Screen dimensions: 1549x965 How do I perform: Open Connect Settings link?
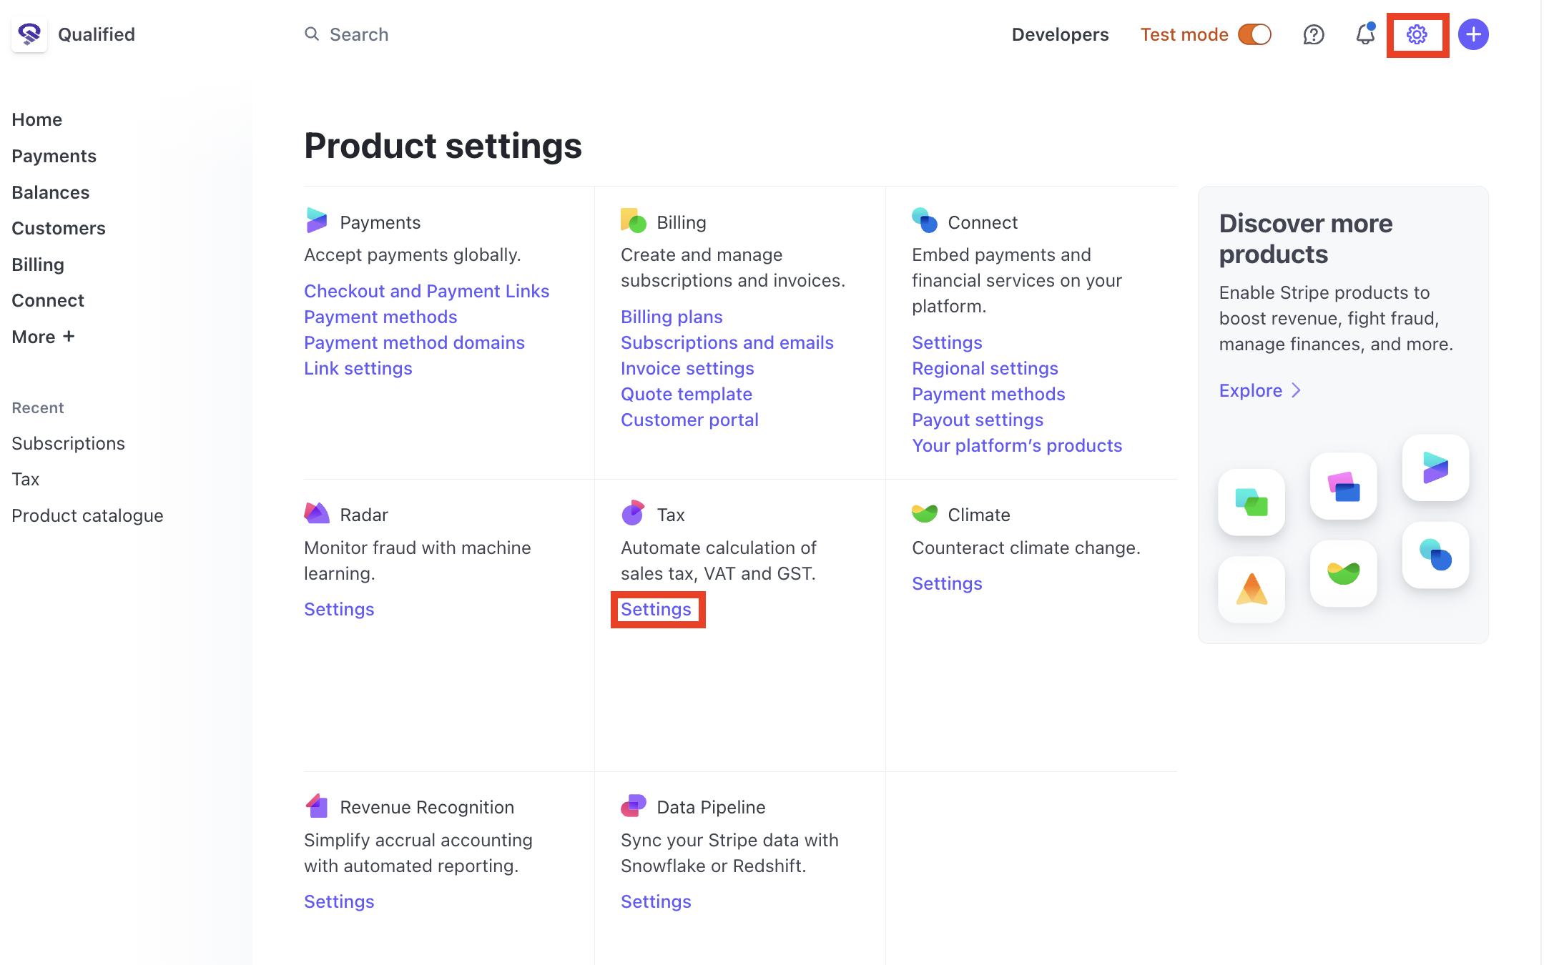tap(947, 342)
